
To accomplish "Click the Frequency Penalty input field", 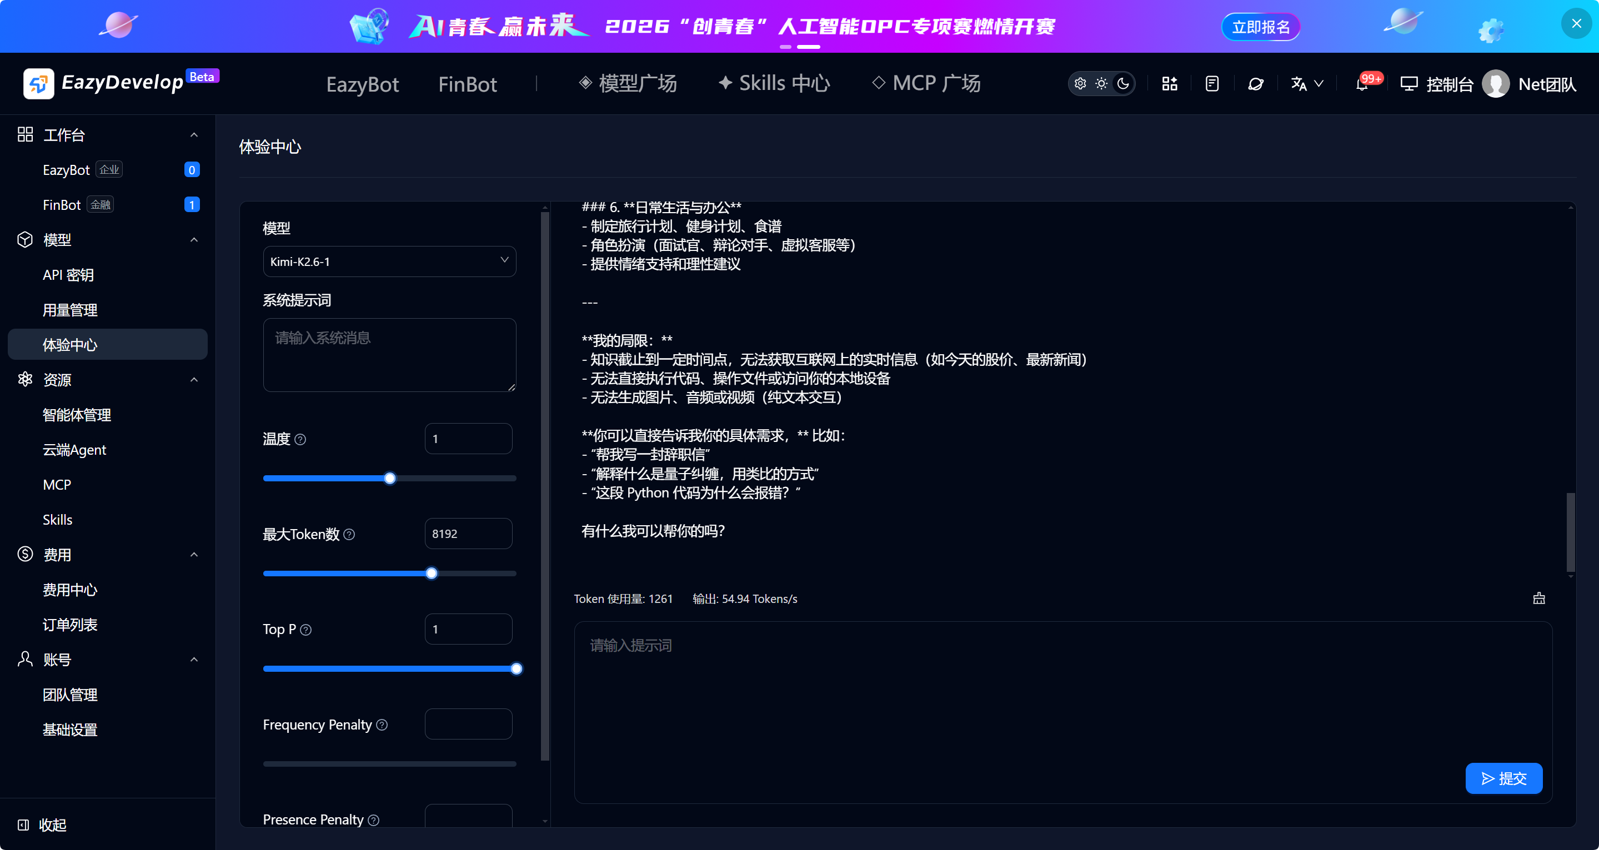I will pyautogui.click(x=468, y=724).
